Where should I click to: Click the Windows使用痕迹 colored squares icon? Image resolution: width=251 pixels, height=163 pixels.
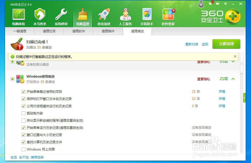(20, 79)
